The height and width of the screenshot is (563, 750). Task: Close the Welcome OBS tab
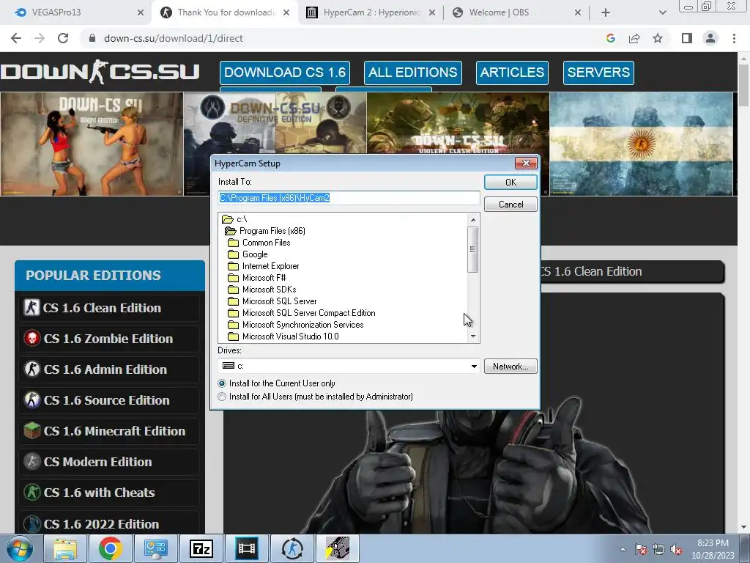[x=578, y=12]
